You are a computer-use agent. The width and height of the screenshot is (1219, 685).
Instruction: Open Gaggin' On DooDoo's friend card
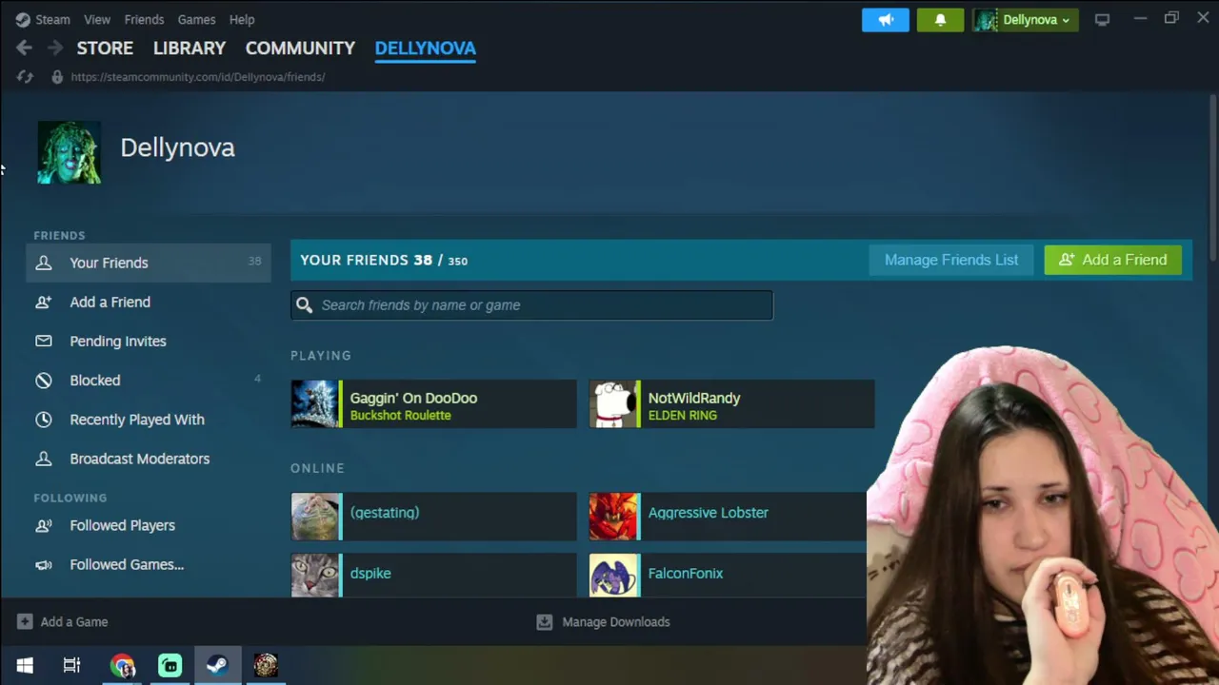[433, 404]
